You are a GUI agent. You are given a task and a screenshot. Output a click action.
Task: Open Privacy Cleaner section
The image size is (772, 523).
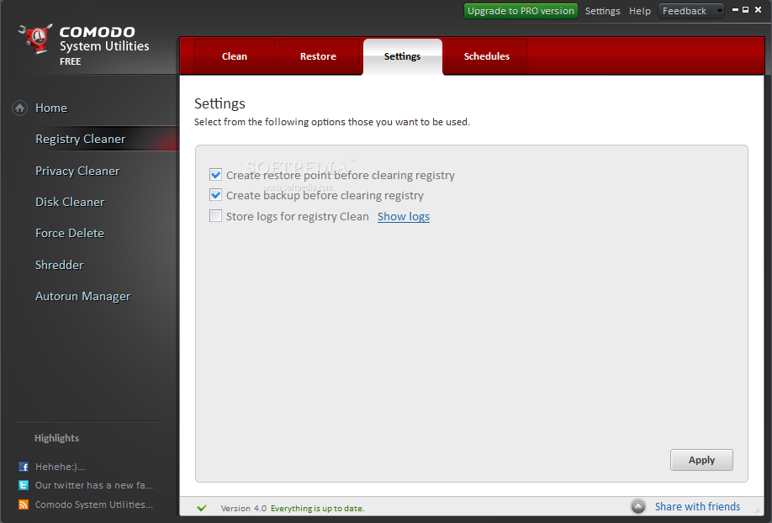[x=77, y=171]
